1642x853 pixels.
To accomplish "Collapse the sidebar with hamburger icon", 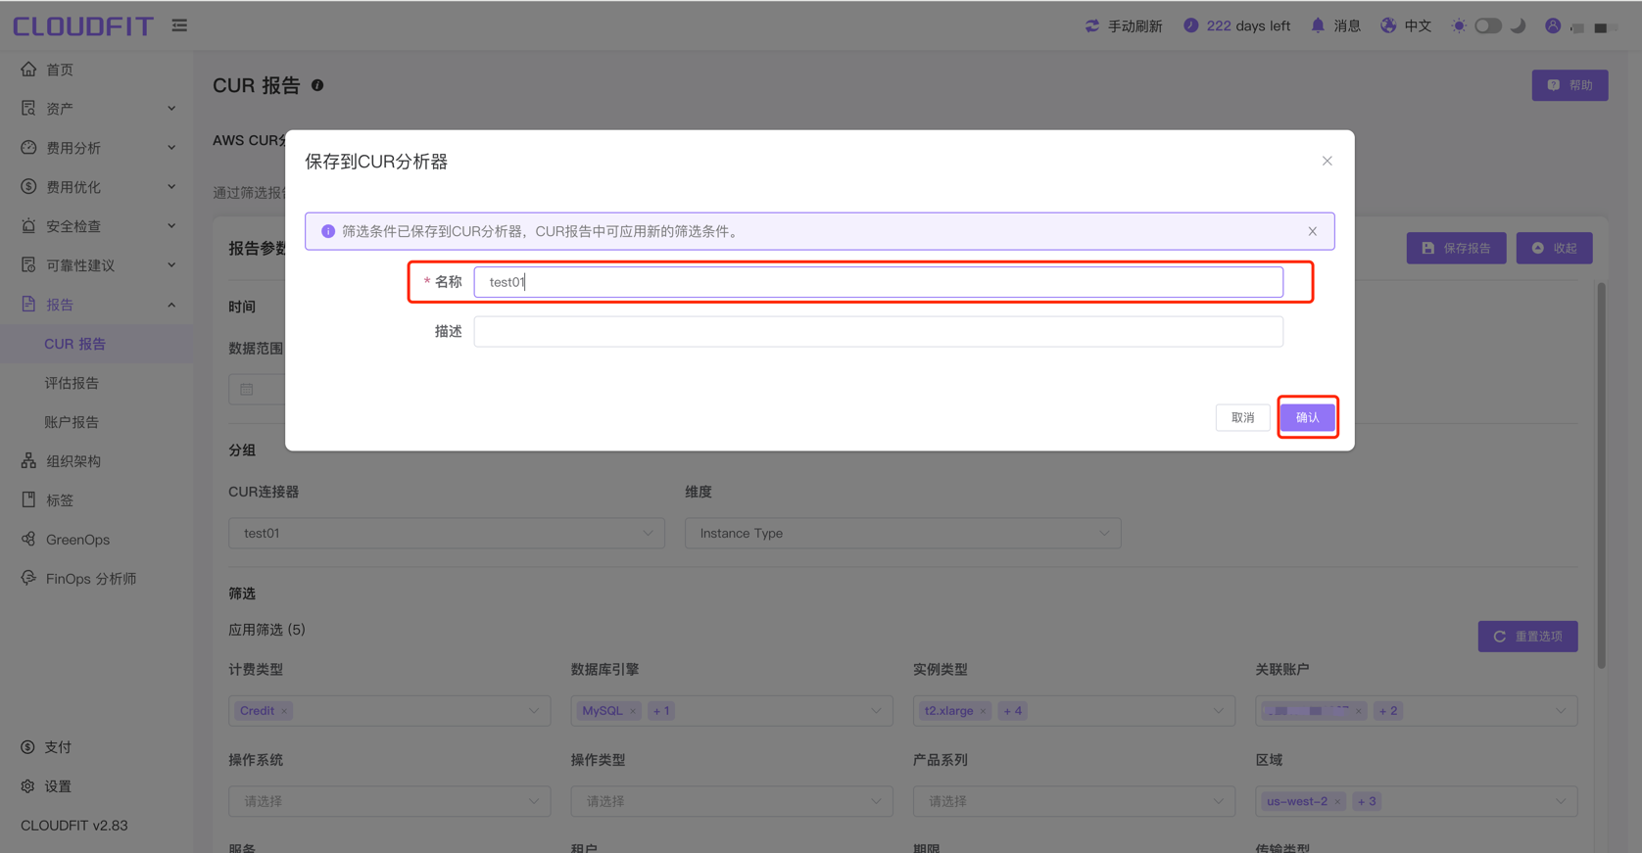I will [x=179, y=25].
